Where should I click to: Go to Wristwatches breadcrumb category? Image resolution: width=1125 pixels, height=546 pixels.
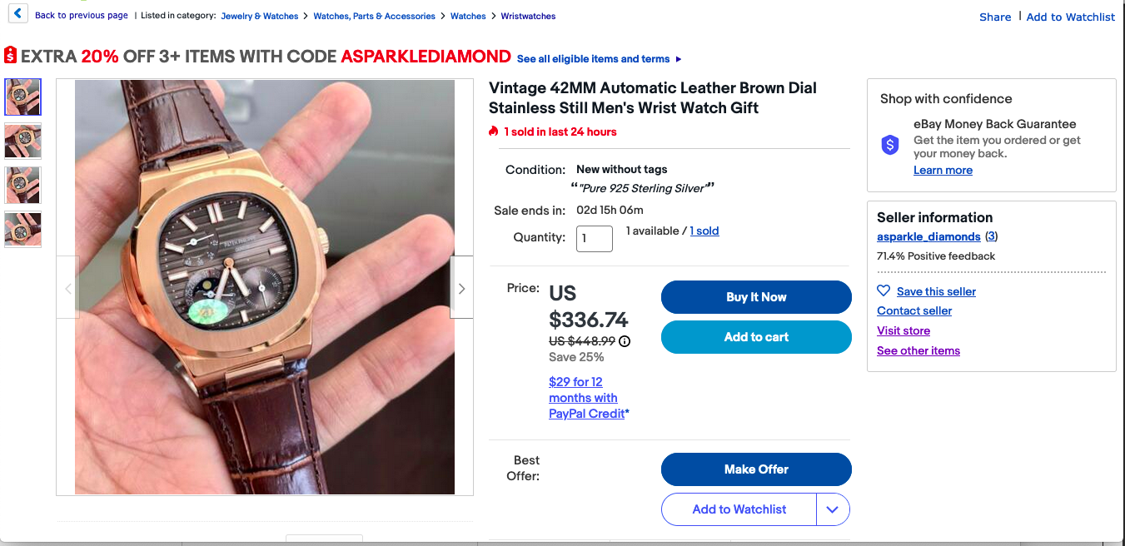click(x=528, y=16)
